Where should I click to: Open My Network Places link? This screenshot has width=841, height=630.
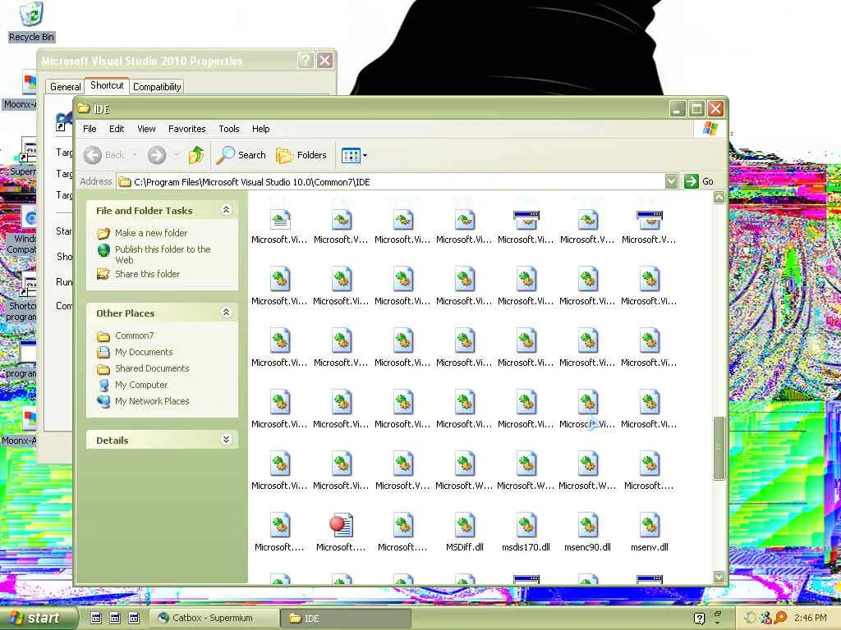(x=152, y=401)
